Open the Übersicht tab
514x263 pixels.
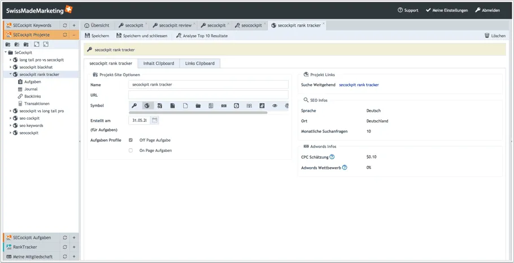coord(97,25)
